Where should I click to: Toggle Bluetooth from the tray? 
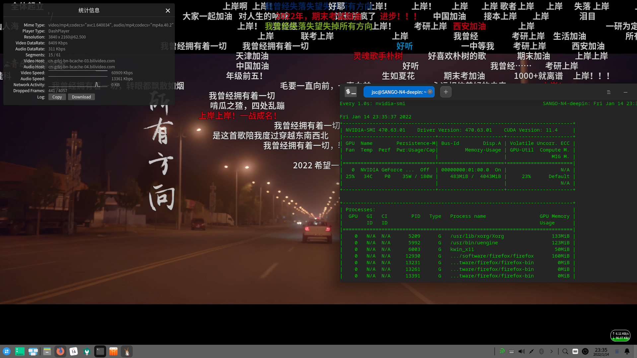[x=541, y=351]
